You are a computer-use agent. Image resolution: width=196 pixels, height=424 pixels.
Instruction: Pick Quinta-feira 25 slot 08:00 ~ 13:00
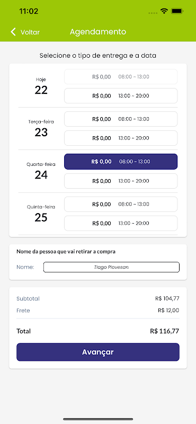tap(121, 204)
